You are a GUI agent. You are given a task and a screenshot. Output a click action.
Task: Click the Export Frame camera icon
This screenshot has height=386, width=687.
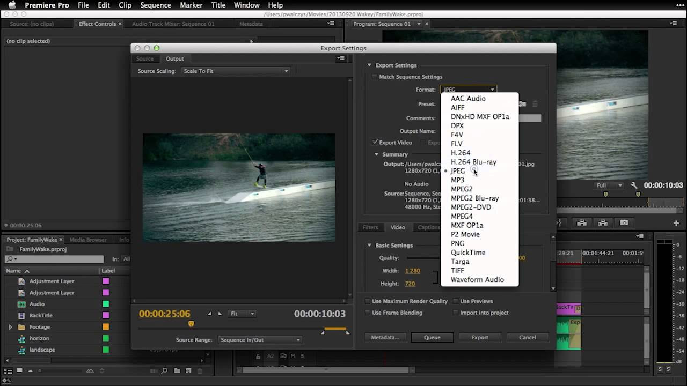click(624, 222)
